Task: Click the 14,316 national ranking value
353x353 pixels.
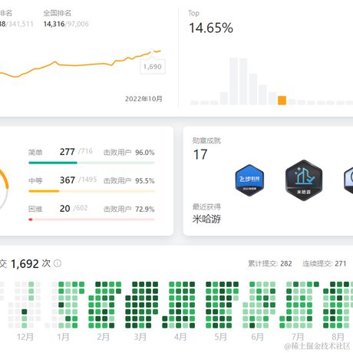Action: click(x=54, y=24)
